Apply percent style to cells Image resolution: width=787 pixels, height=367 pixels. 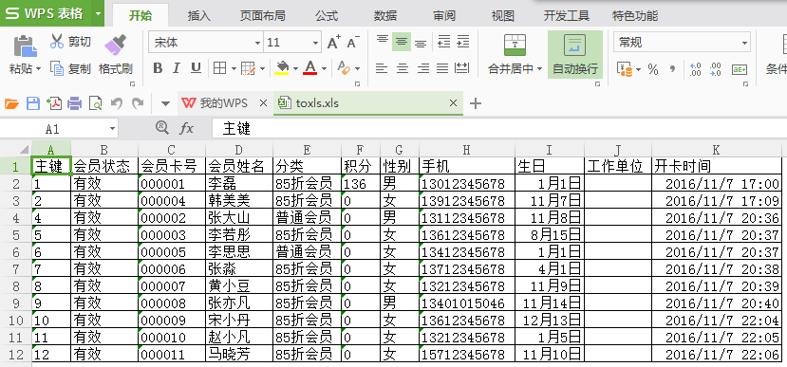(653, 69)
